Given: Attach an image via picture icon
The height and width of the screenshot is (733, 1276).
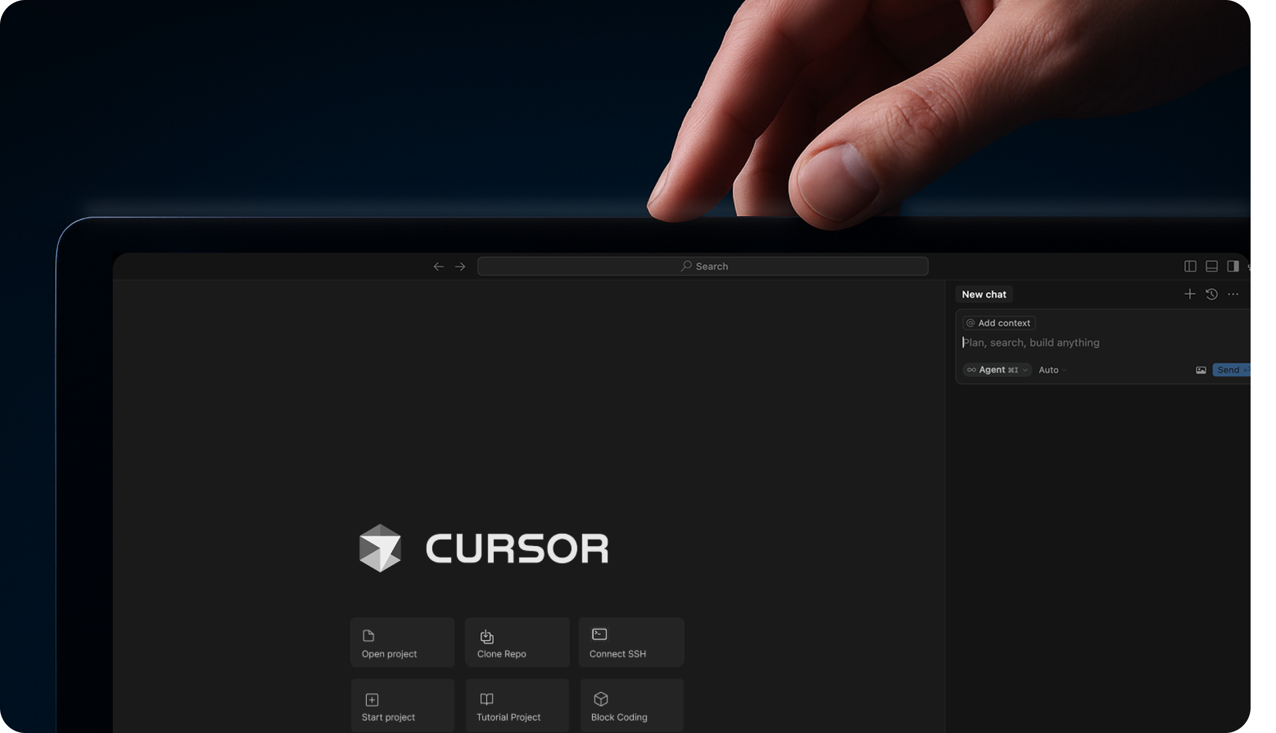Looking at the screenshot, I should pos(1201,370).
